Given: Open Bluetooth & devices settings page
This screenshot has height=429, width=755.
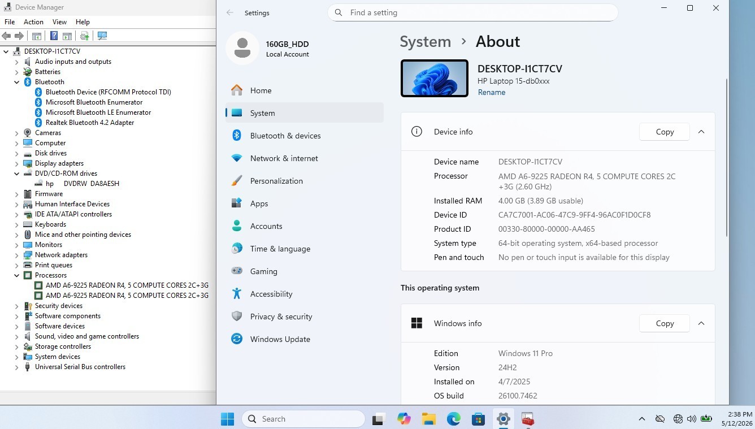Looking at the screenshot, I should click(305, 136).
